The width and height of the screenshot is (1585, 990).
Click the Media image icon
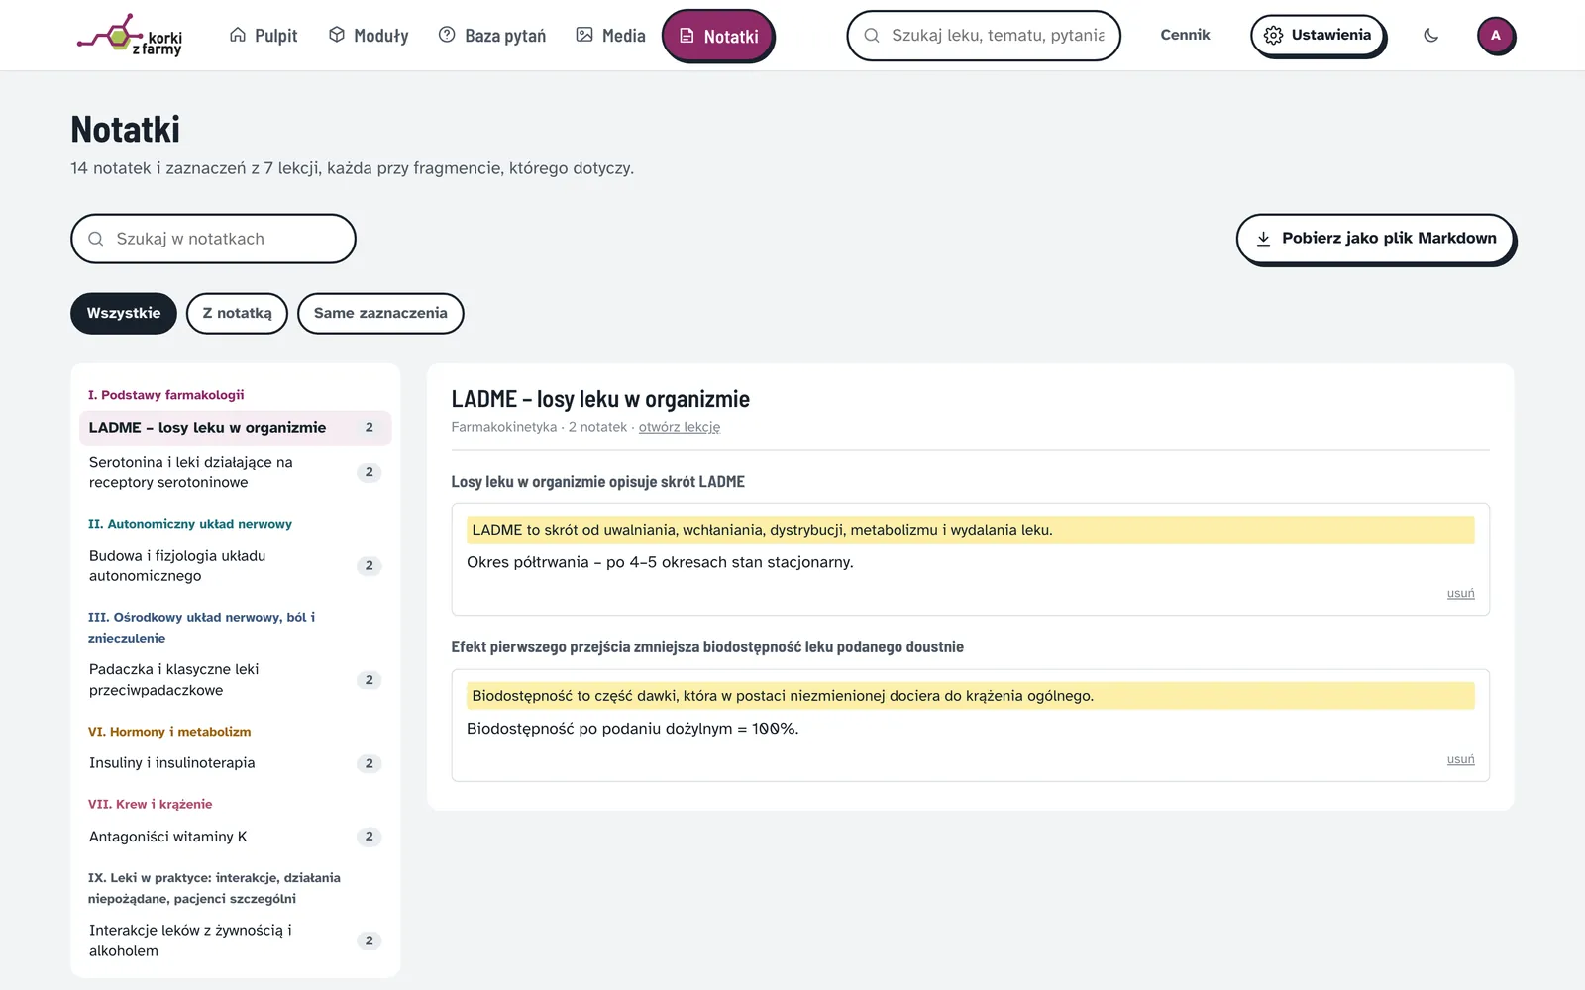tap(584, 35)
